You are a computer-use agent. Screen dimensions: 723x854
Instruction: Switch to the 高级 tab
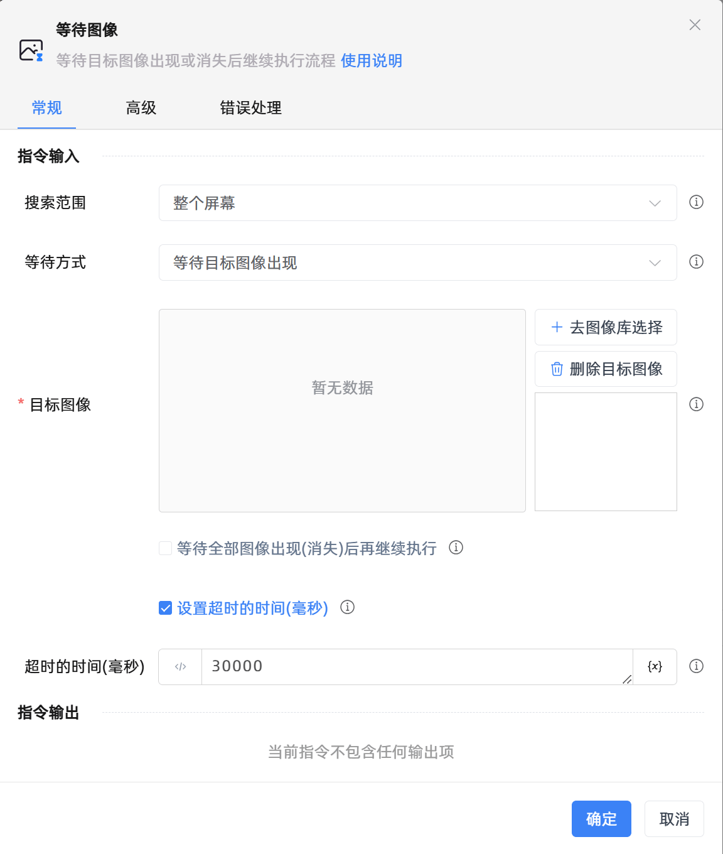point(141,108)
